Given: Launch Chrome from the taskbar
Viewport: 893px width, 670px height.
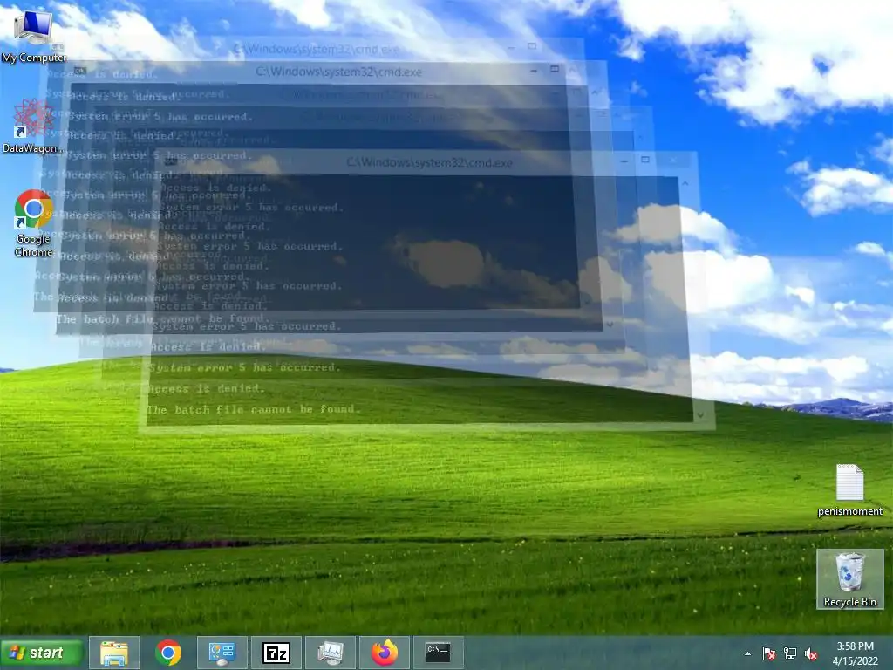Looking at the screenshot, I should (168, 653).
